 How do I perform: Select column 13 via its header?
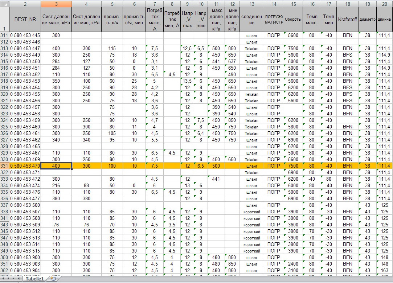tap(252, 3)
